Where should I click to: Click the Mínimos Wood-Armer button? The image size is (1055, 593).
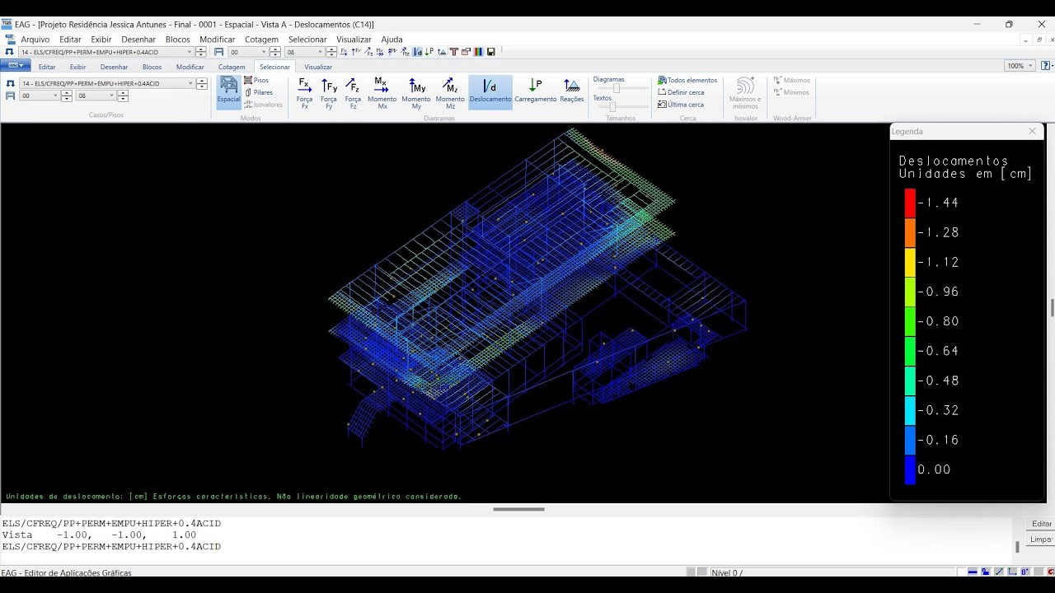[791, 92]
